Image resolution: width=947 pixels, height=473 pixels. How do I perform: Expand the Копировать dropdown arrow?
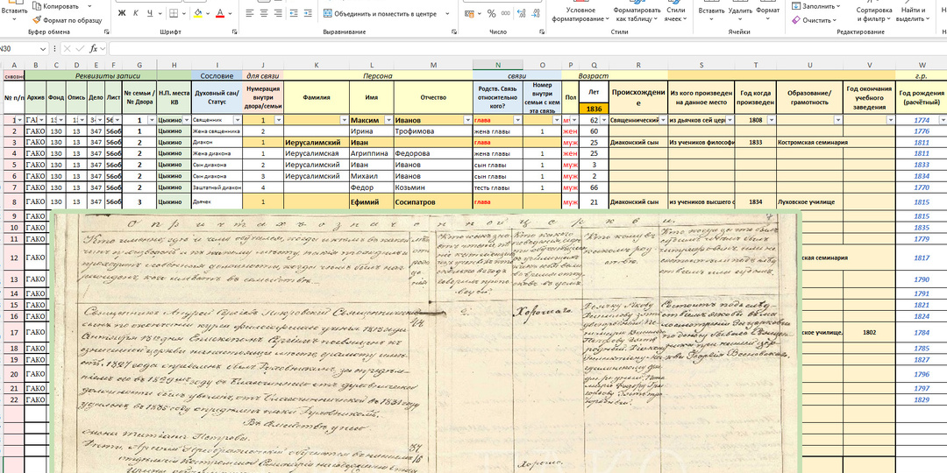click(90, 6)
